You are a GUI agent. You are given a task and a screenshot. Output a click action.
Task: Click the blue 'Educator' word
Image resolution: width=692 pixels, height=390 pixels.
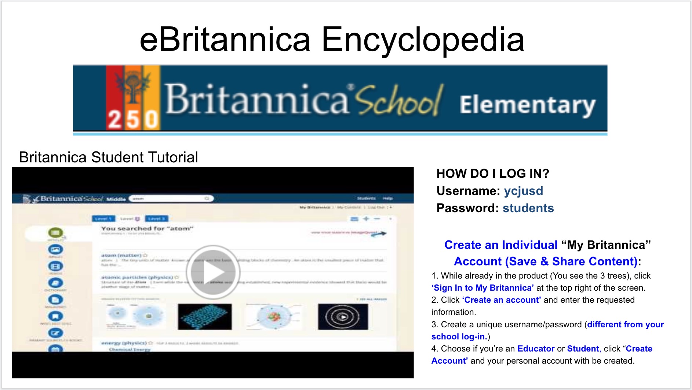pos(536,349)
